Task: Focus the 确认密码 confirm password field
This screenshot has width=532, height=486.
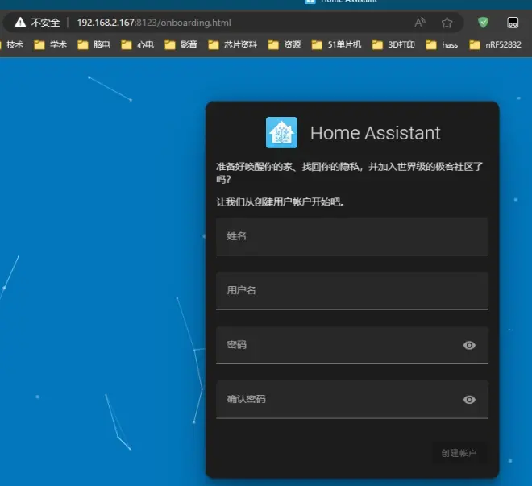Action: click(351, 400)
